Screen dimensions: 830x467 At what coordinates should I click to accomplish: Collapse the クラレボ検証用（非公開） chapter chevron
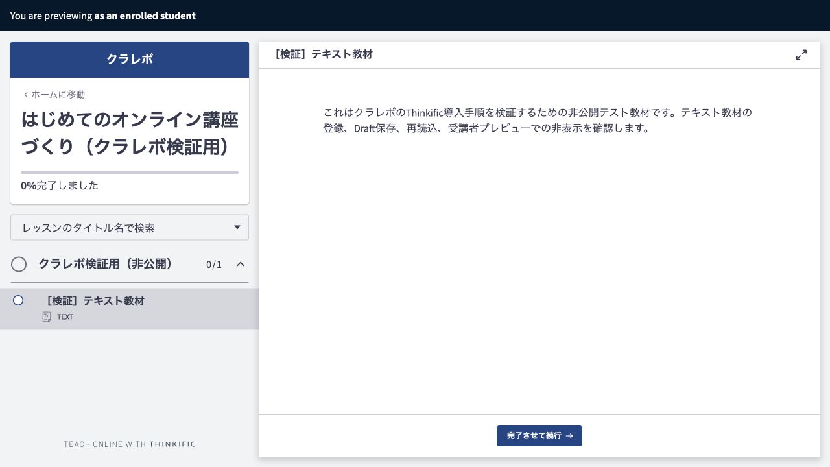(241, 264)
